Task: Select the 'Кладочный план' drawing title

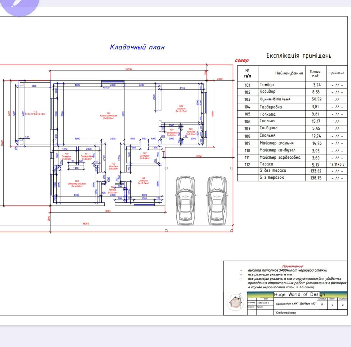Action: 137,47
